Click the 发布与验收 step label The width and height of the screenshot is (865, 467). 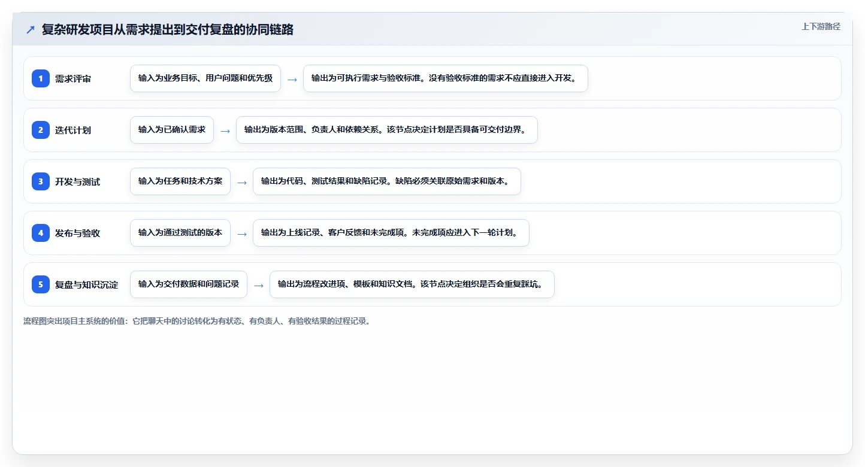77,233
